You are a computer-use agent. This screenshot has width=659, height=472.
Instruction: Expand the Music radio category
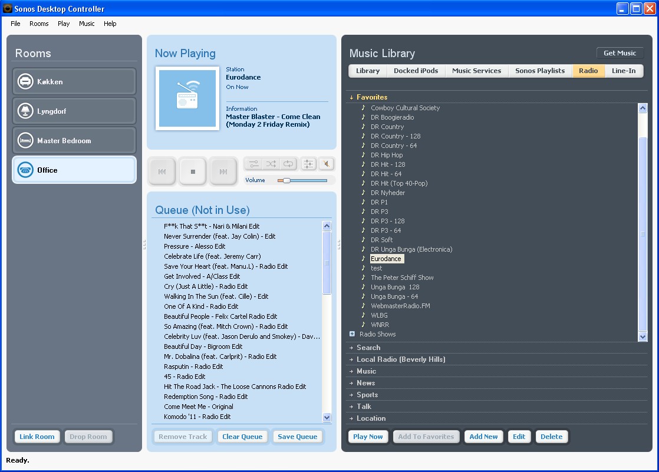pos(351,371)
